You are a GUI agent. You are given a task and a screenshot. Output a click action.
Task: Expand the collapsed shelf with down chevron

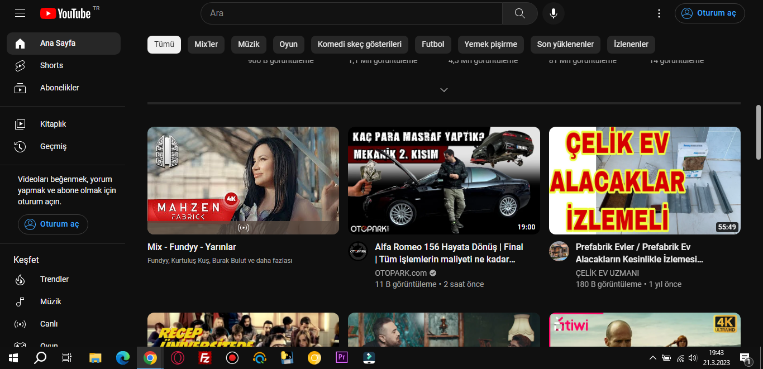(x=444, y=89)
